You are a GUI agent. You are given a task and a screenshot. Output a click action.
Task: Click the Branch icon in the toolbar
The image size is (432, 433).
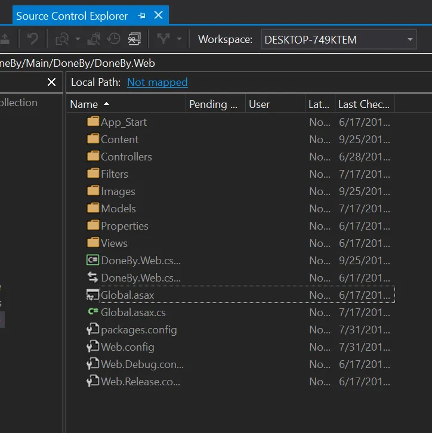click(163, 39)
